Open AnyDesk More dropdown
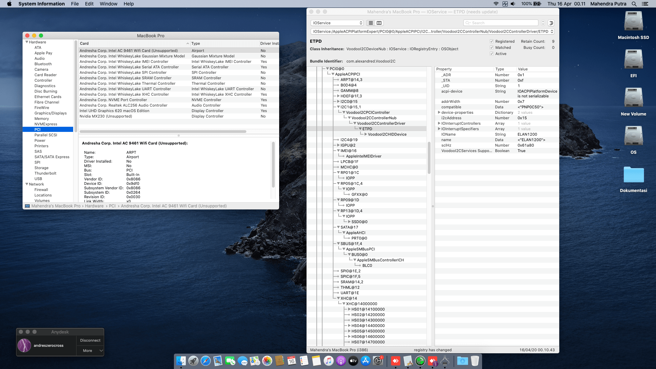This screenshot has width=656, height=369. 90,351
